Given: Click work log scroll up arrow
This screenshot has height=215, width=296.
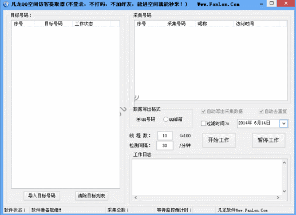Looking at the screenshot, I should pyautogui.click(x=285, y=162).
